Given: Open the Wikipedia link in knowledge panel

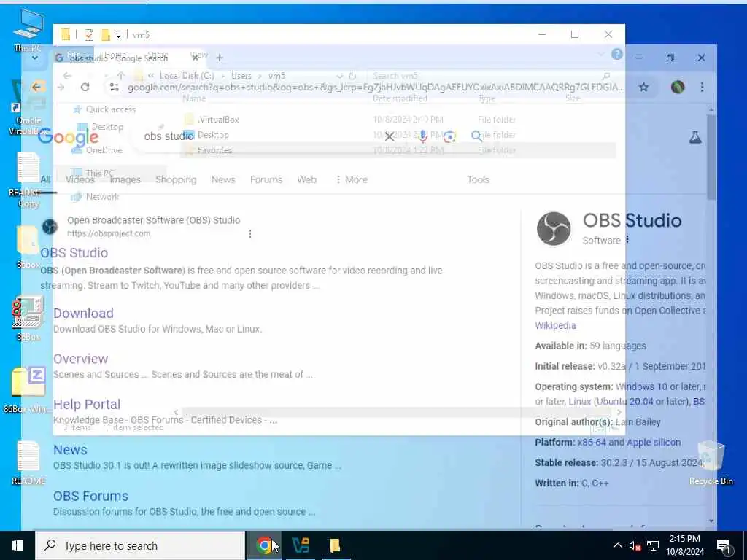Looking at the screenshot, I should [555, 326].
